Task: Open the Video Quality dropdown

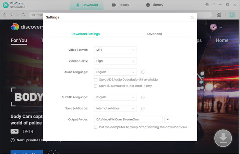Action: (x=116, y=61)
